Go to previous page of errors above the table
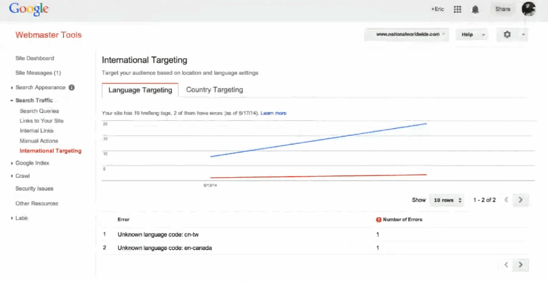This screenshot has height=281, width=548. [506, 200]
